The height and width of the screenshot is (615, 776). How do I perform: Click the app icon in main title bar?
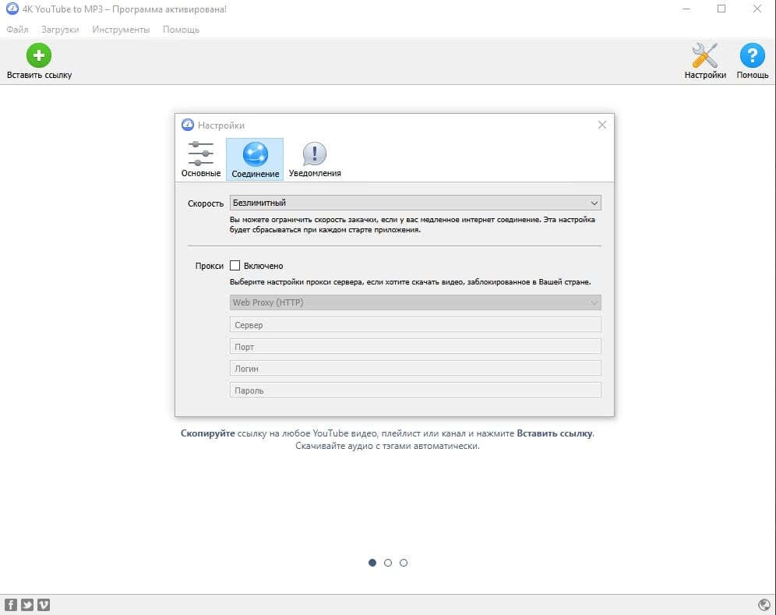coord(12,9)
